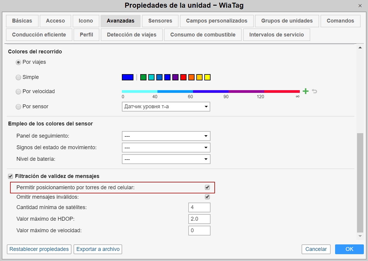Viewport: 368px width, 261px height.
Task: Select the 'Por velocidad' radio button
Action: [x=18, y=92]
